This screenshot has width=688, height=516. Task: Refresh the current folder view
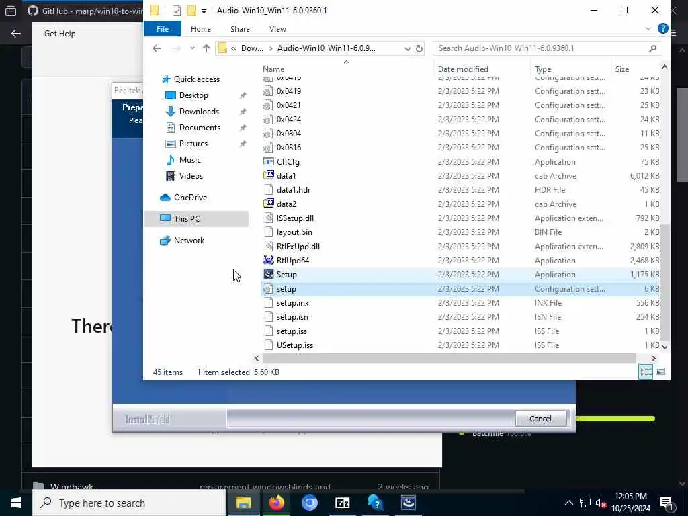(419, 48)
